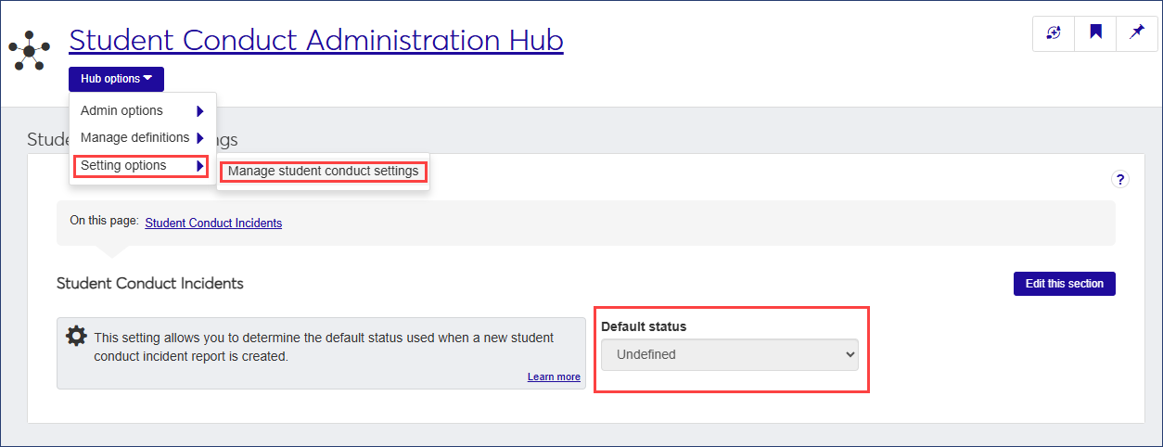Click the pin icon button
The image size is (1163, 447).
pos(1137,32)
